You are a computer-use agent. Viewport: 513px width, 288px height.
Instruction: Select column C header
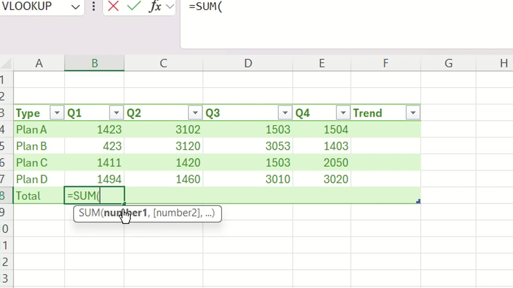coord(164,63)
